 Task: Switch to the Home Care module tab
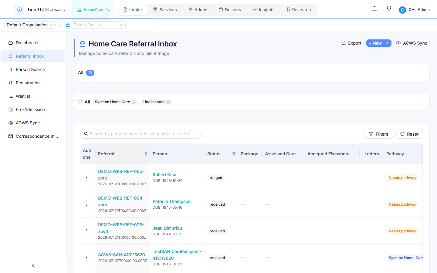[x=93, y=10]
